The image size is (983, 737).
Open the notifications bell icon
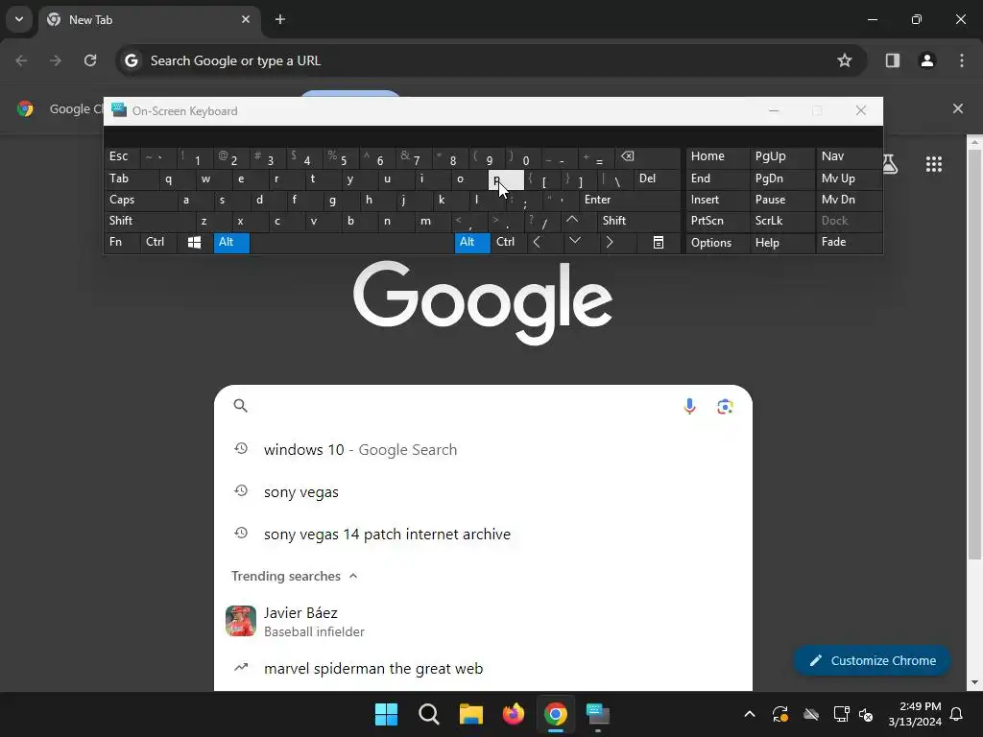tap(957, 714)
